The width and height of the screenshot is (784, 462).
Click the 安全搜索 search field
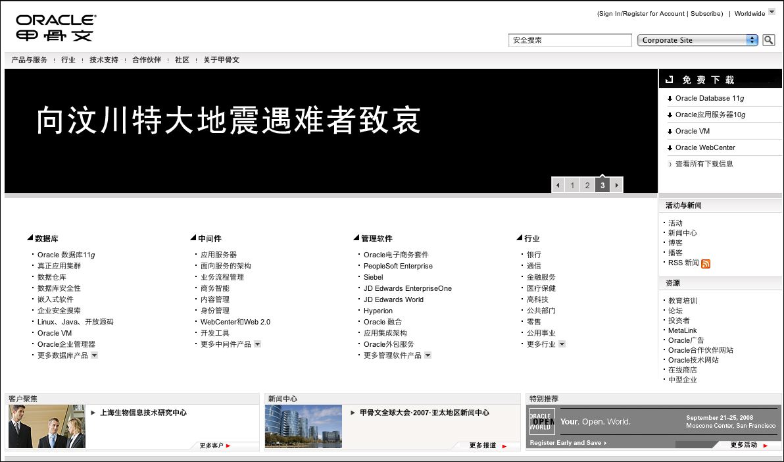click(x=570, y=40)
